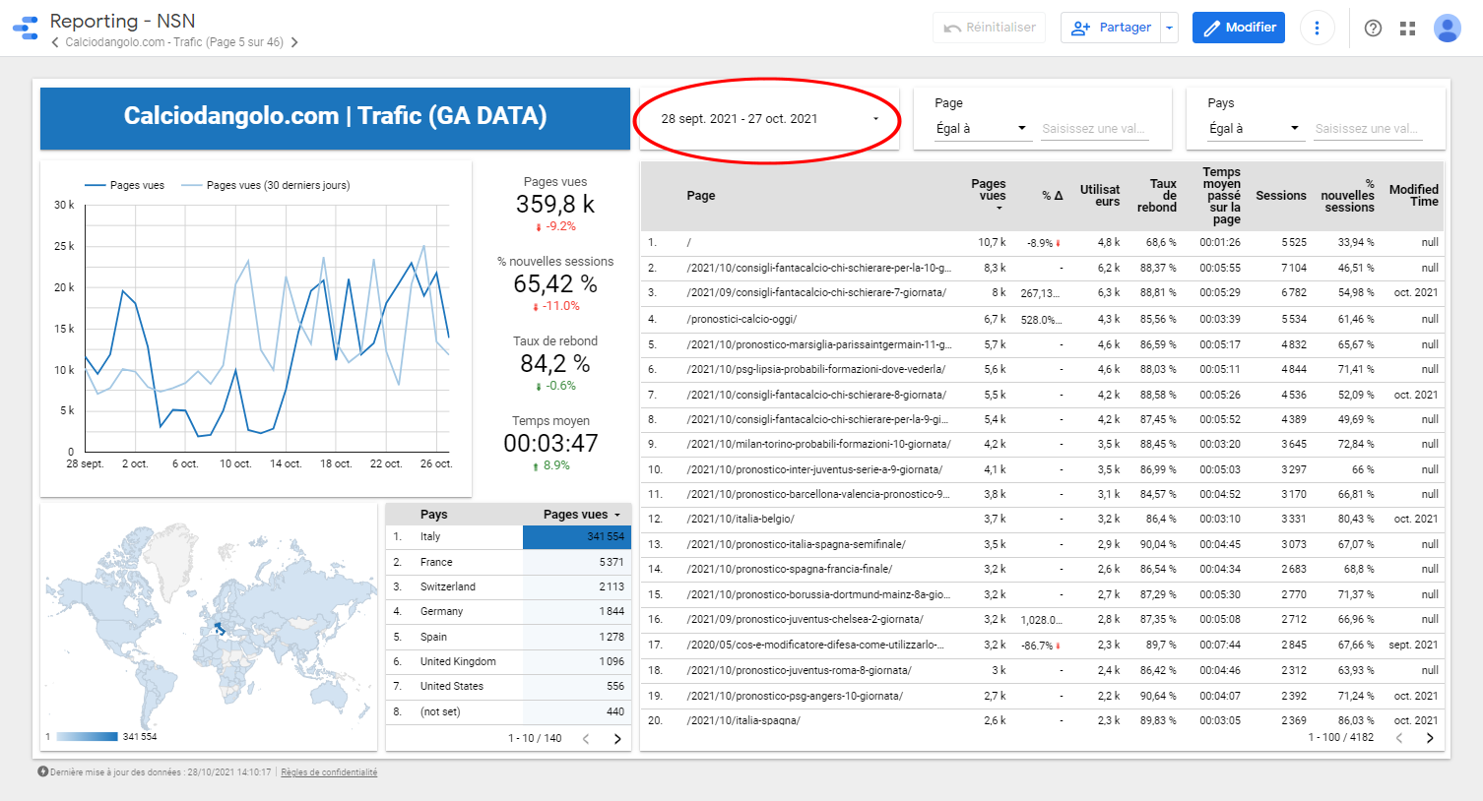Open the help question mark icon
Viewport: 1483px width, 801px height.
[1373, 28]
